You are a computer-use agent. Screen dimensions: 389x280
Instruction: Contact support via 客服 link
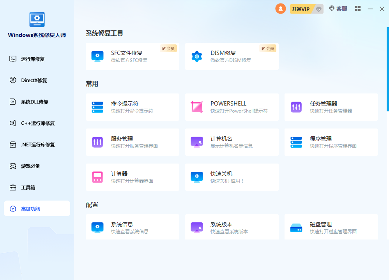pyautogui.click(x=338, y=9)
